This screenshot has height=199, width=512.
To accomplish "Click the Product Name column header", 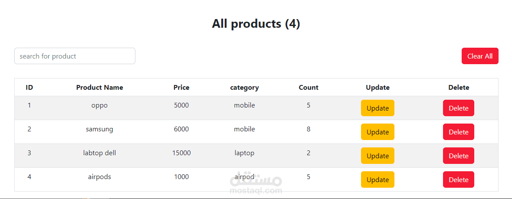I will tap(99, 88).
